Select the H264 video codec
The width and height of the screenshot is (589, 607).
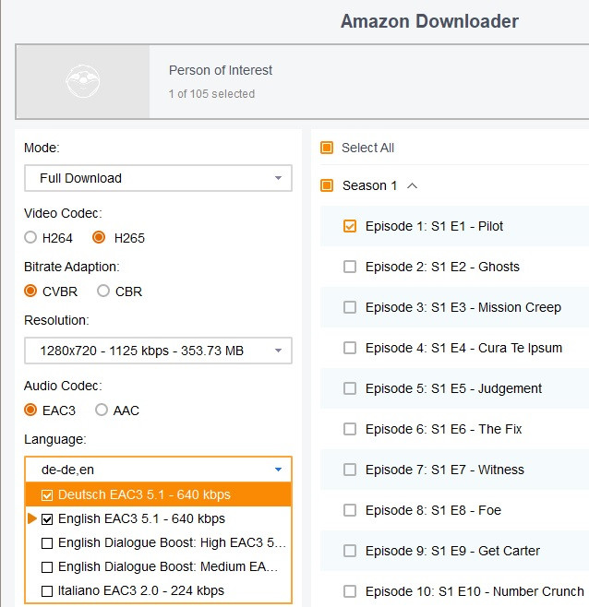(30, 238)
